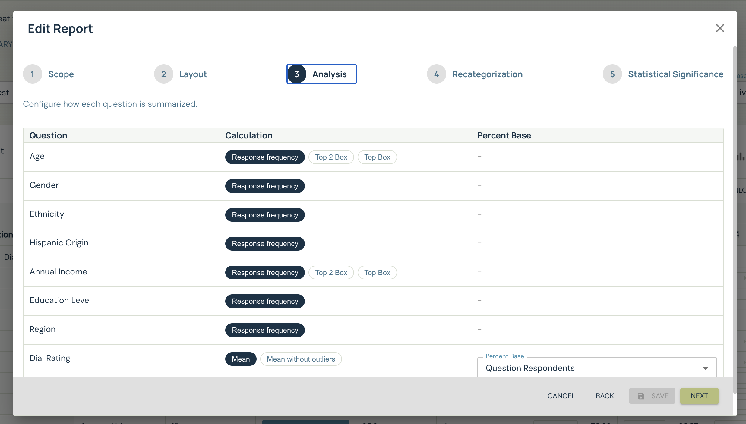746x424 pixels.
Task: Select Response frequency for Region
Action: [x=265, y=330]
